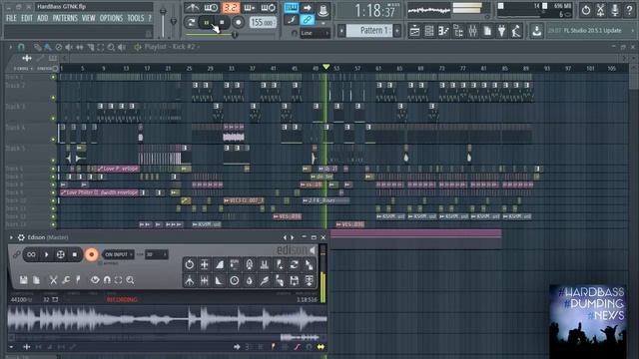Screen dimensions: 639x359
Task: Mute Track 2 using its green light
Action: coord(53,98)
